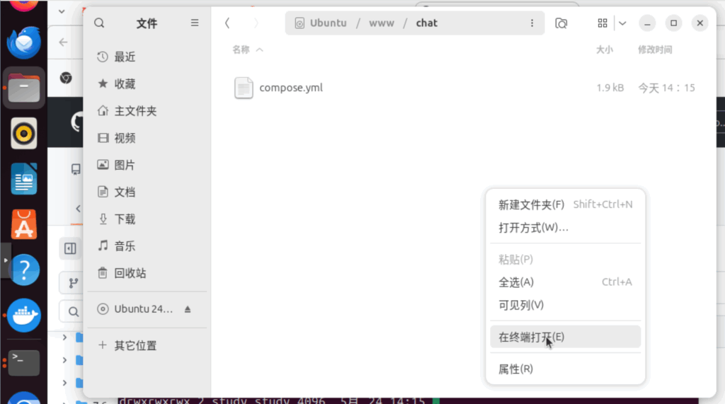Viewport: 725px width, 404px height.
Task: Click the path bar three-dot menu
Action: coord(532,23)
